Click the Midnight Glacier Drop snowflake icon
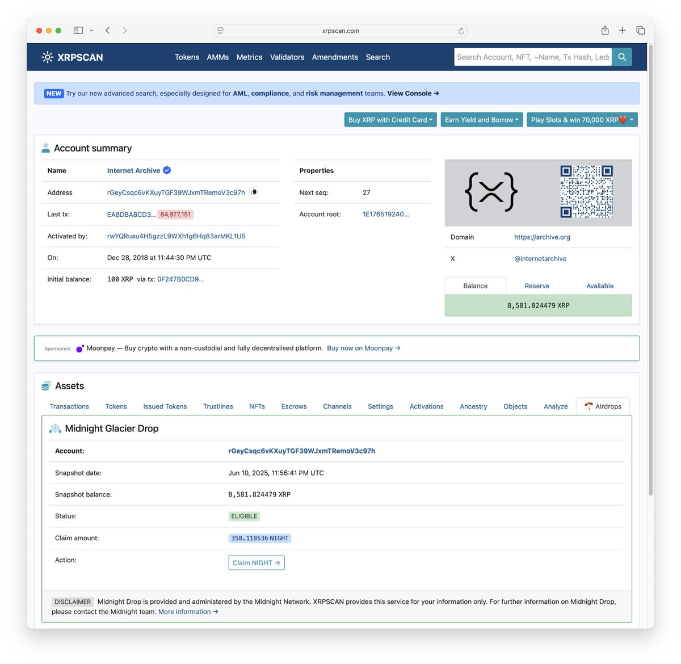 coord(55,428)
